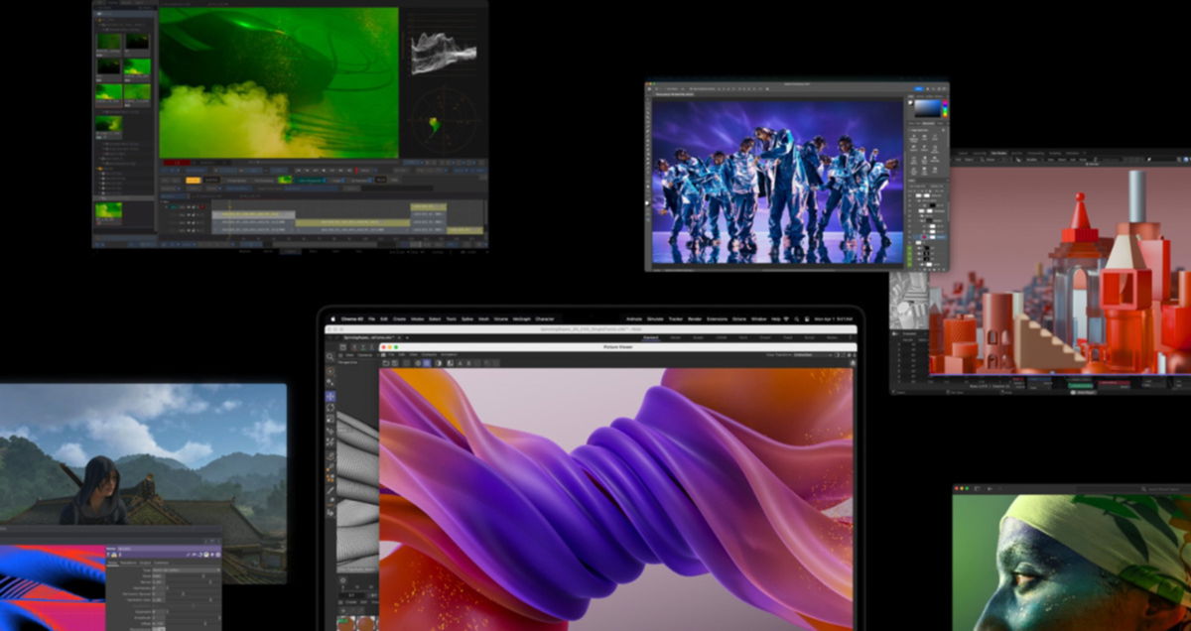Image resolution: width=1191 pixels, height=631 pixels.
Task: Click the magnifier search icon above the Cinema 4D tool column
Action: (x=330, y=356)
